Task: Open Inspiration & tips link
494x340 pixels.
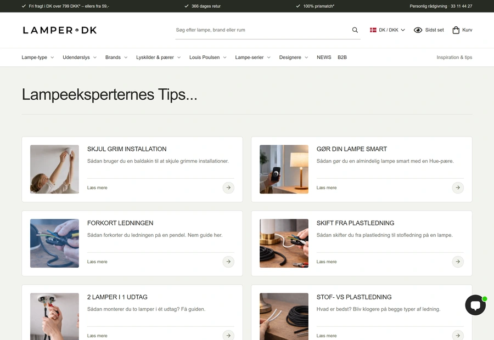Action: click(454, 57)
